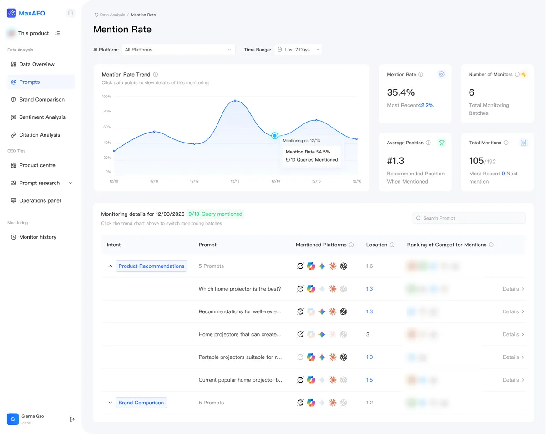Go to Sentiment Analysis page
This screenshot has width=546, height=434.
(x=41, y=117)
